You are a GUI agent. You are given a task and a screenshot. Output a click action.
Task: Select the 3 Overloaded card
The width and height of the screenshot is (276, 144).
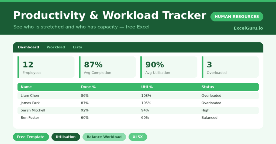click(230, 67)
